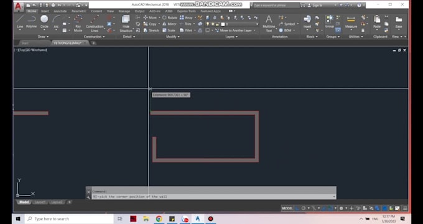Open the Layout1 tab

click(x=40, y=202)
